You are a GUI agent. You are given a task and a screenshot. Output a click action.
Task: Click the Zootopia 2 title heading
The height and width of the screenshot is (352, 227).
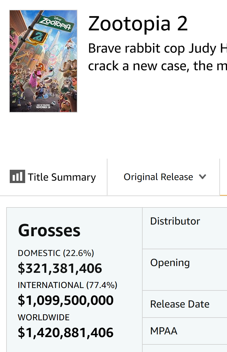tap(138, 24)
